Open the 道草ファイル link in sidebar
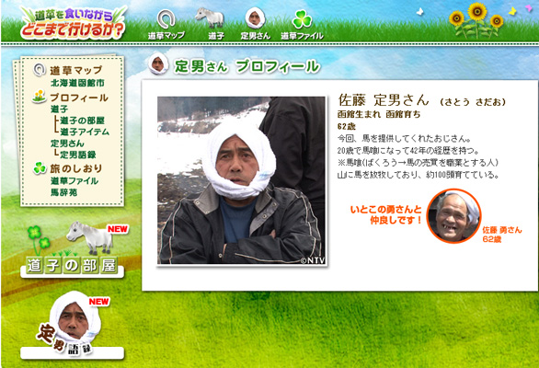This screenshot has height=368, width=539. [x=75, y=180]
